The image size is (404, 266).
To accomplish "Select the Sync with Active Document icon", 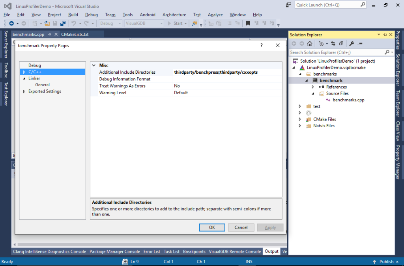I will pos(333,43).
